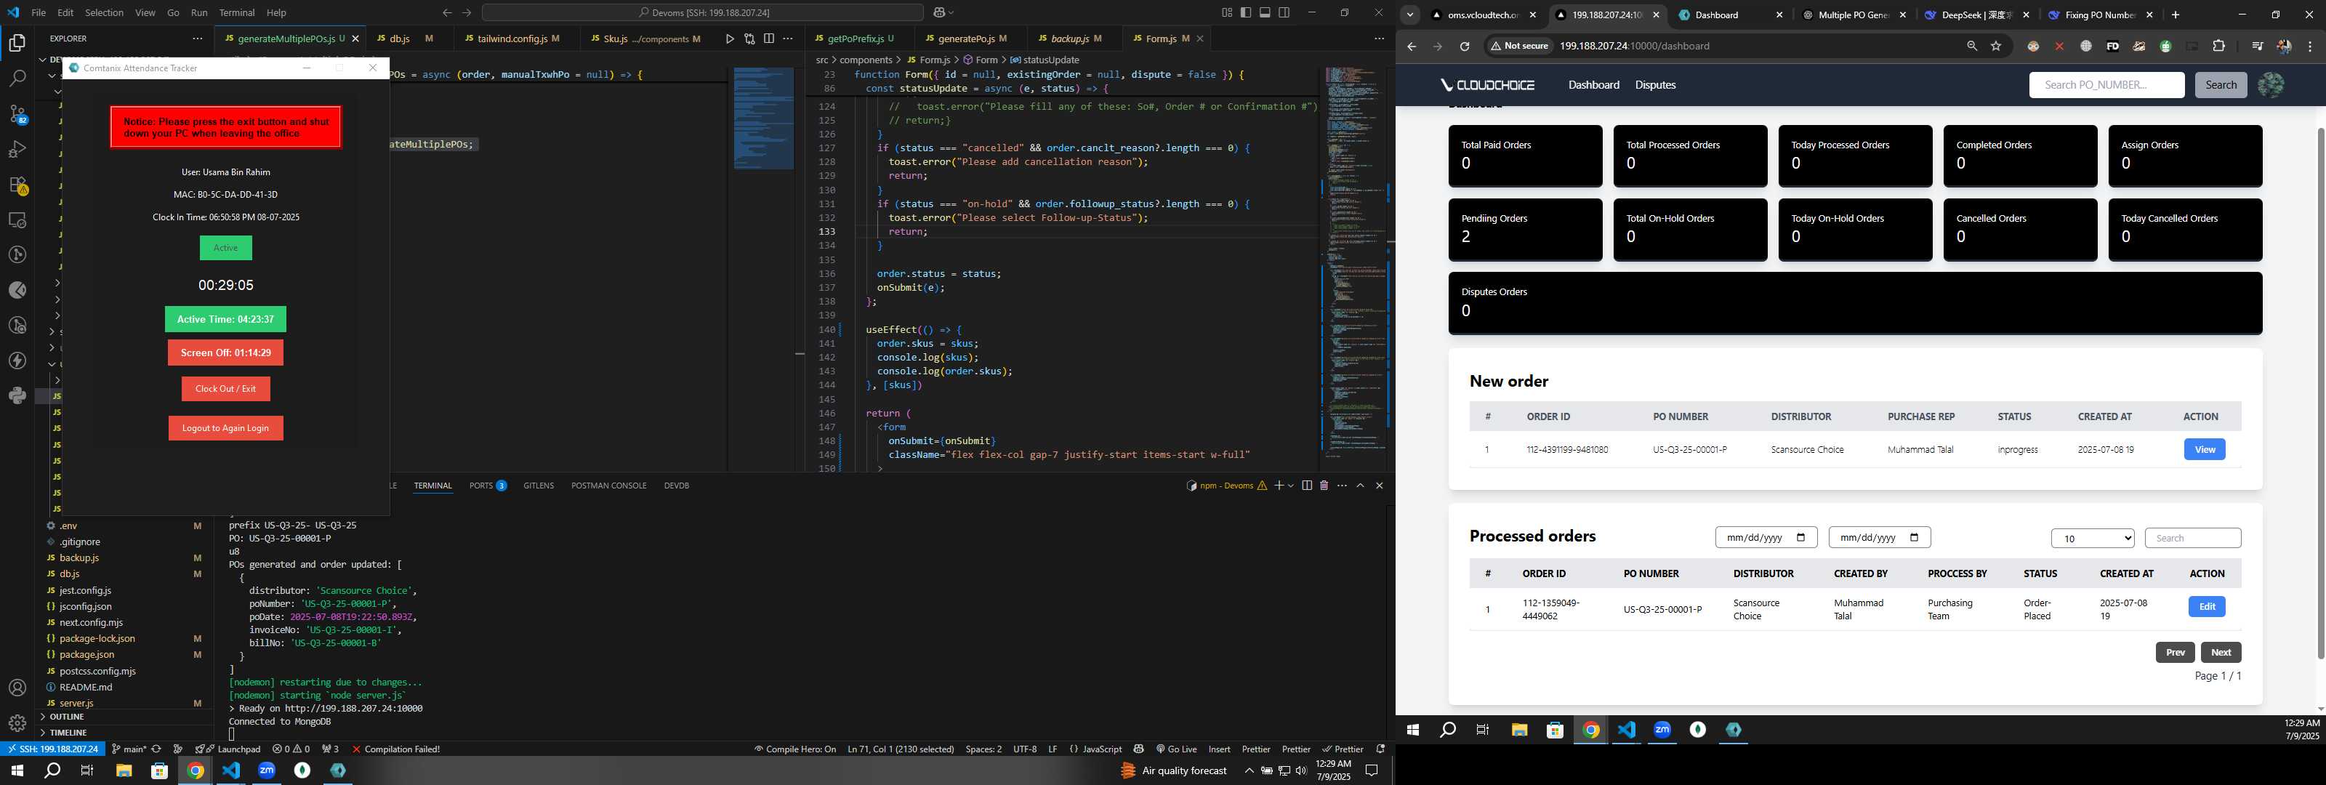Open Chrome's new tab with plus button
The height and width of the screenshot is (785, 2326).
point(2176,15)
